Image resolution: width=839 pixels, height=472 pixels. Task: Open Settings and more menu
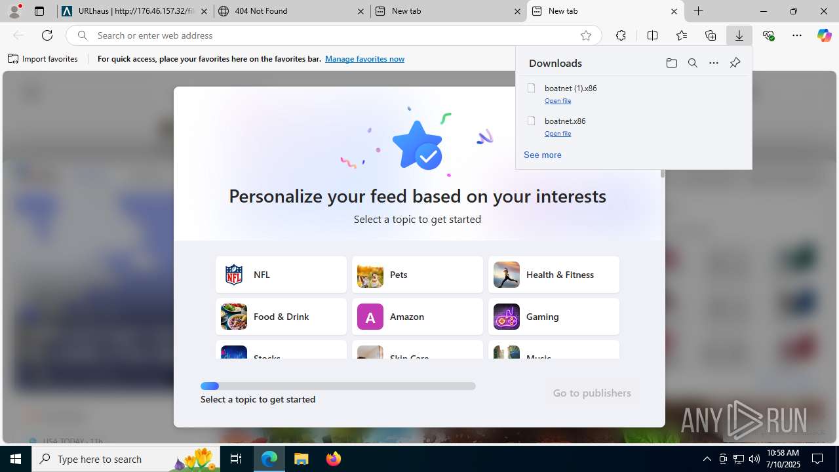coord(797,35)
